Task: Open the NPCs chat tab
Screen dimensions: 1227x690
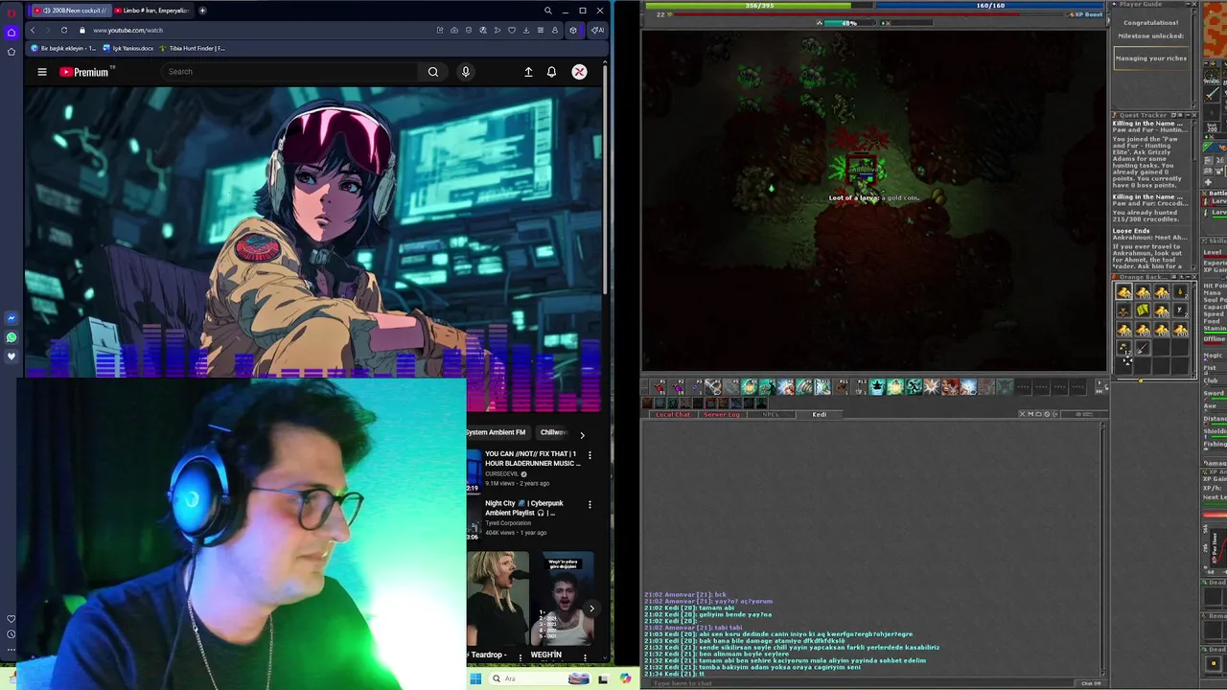Action: pos(770,414)
